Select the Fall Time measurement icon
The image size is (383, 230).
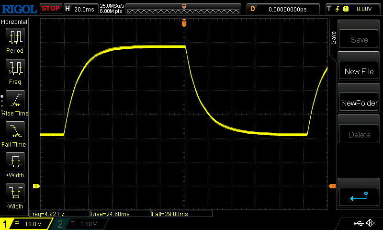tap(15, 131)
